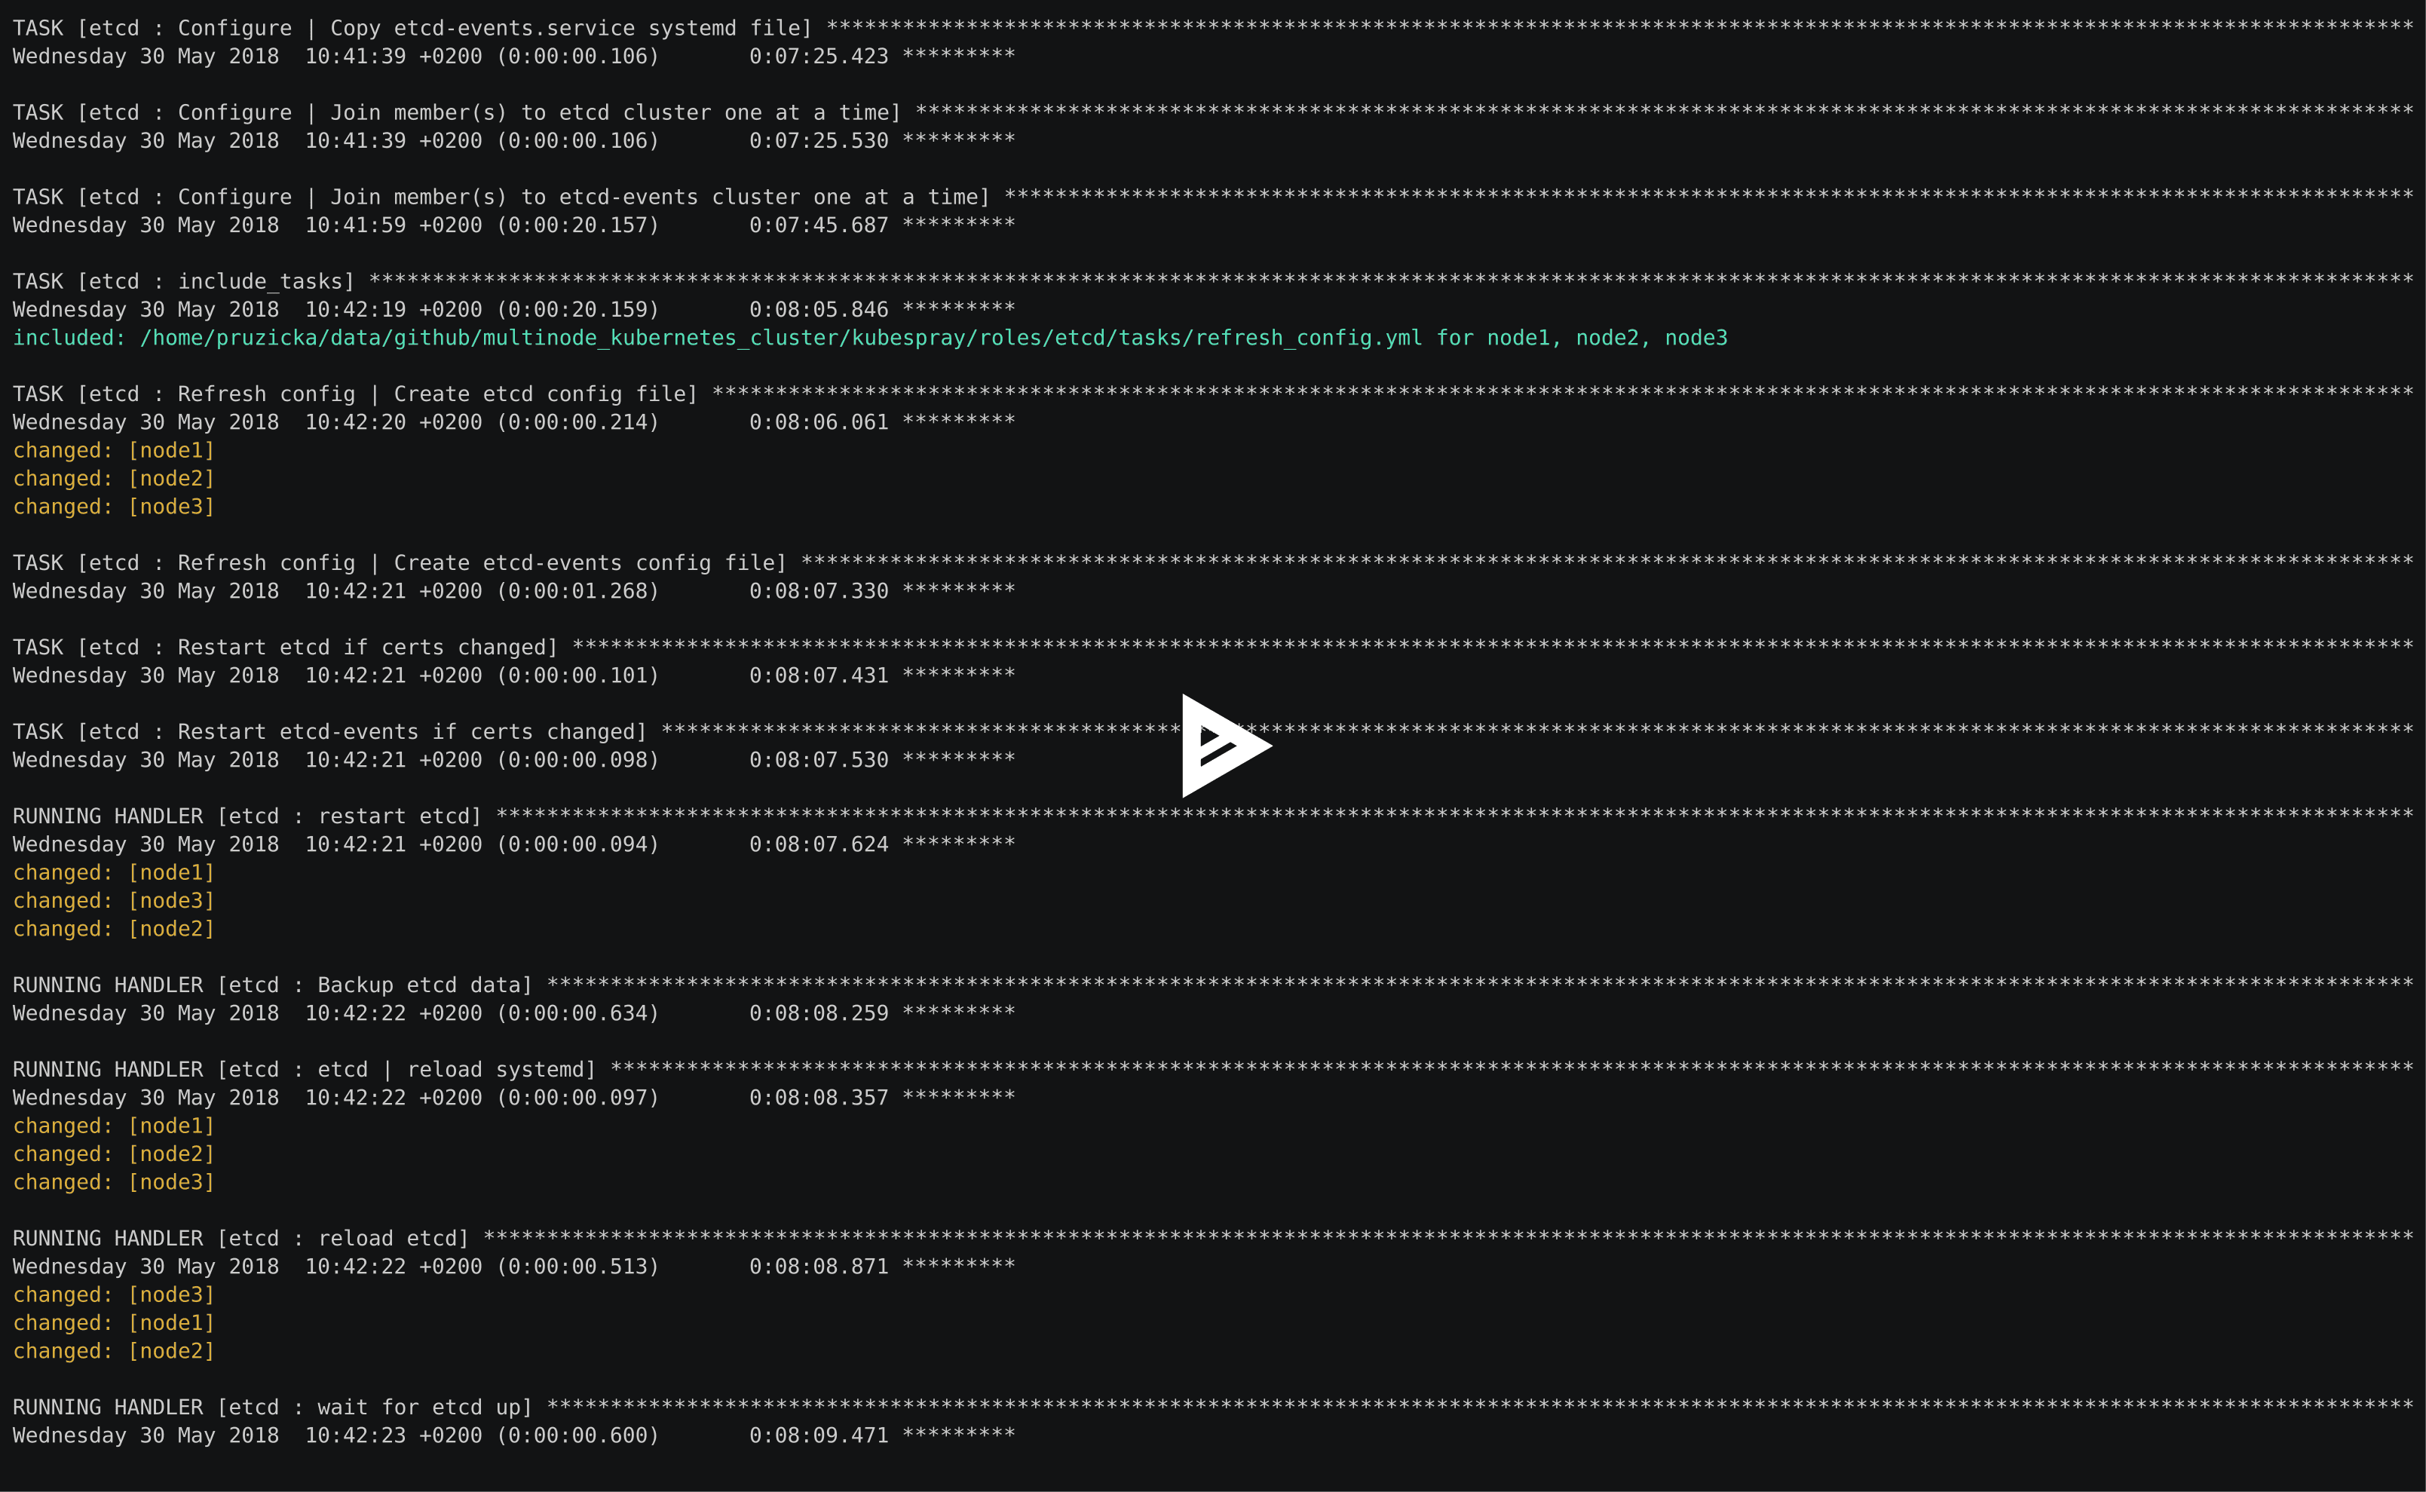
Task: Select 'changed: [node3]' under reload etcd handler
Action: click(x=113, y=1294)
